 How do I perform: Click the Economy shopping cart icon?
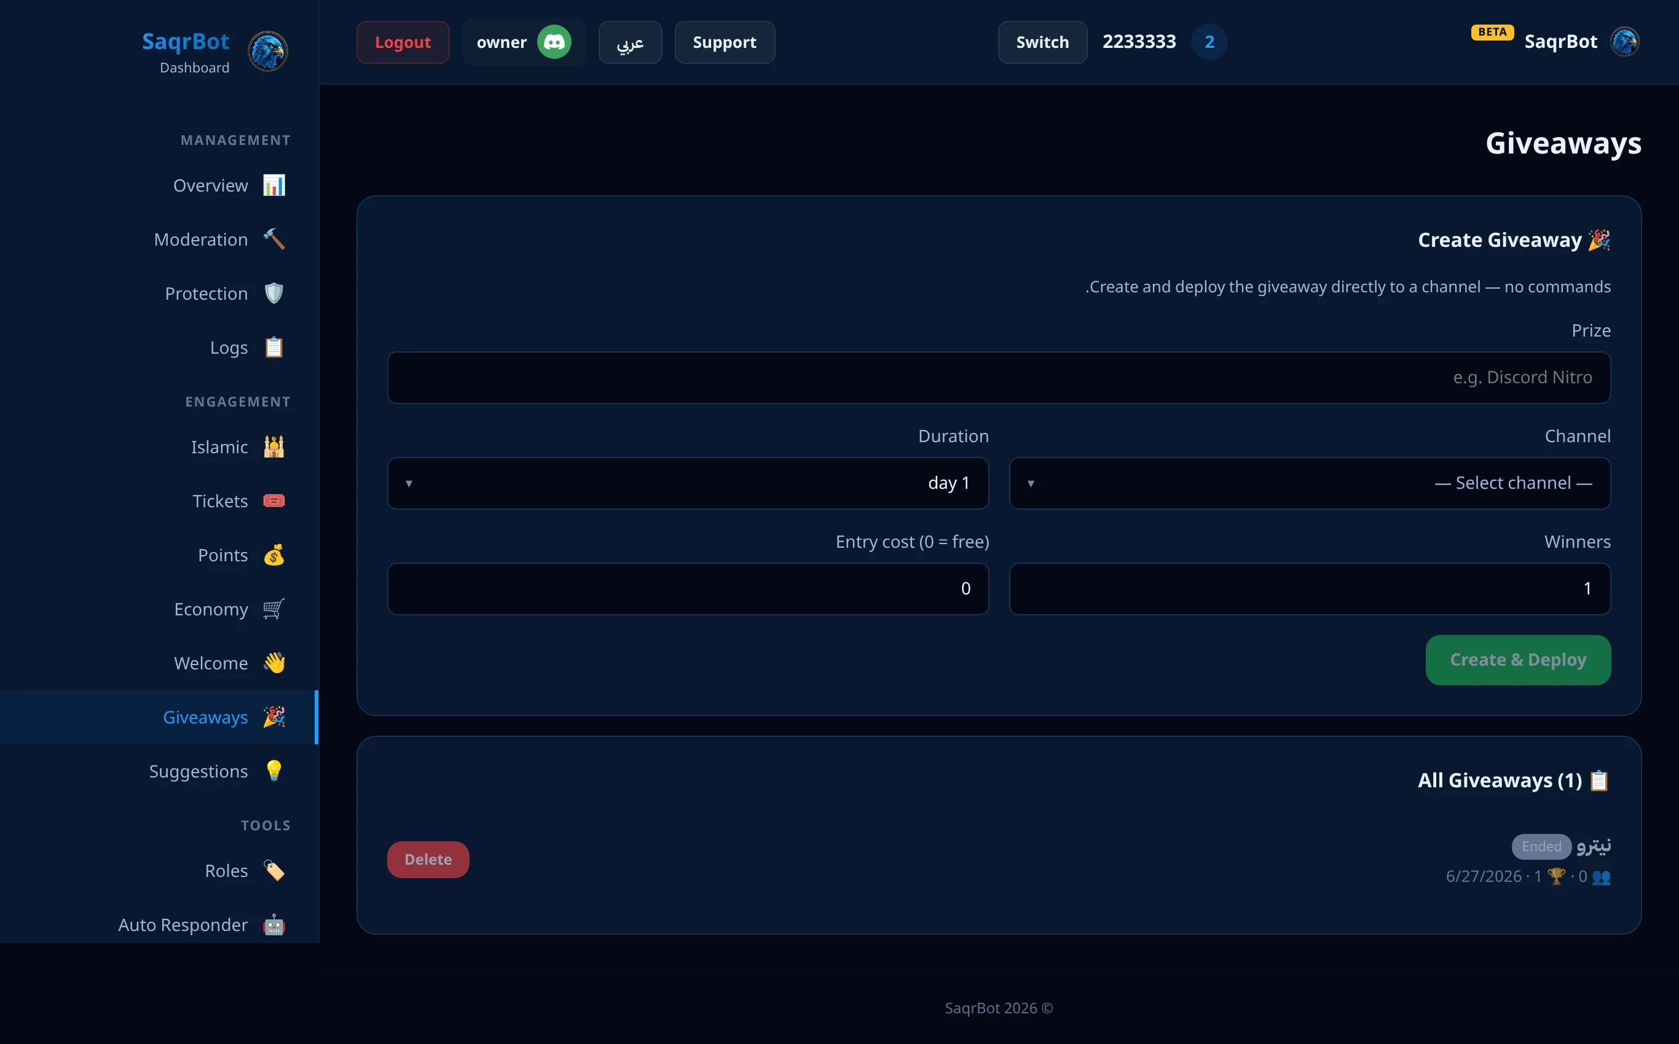tap(273, 609)
